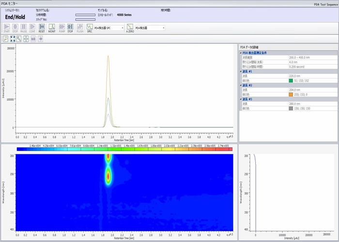The height and width of the screenshot is (242, 339).
Task: Click the orange color swatch for 波長 #2
Action: pos(291,94)
